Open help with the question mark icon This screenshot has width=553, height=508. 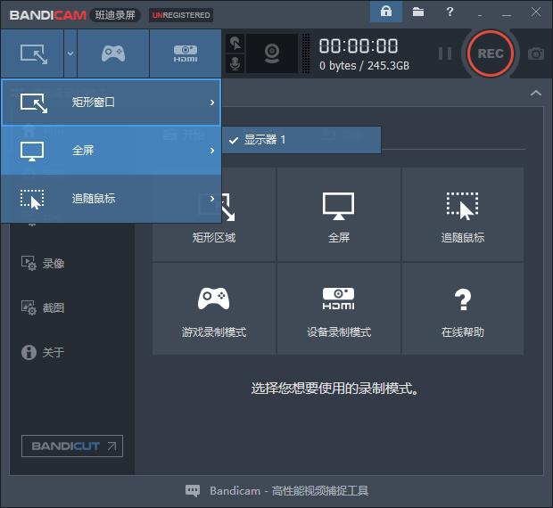click(450, 12)
